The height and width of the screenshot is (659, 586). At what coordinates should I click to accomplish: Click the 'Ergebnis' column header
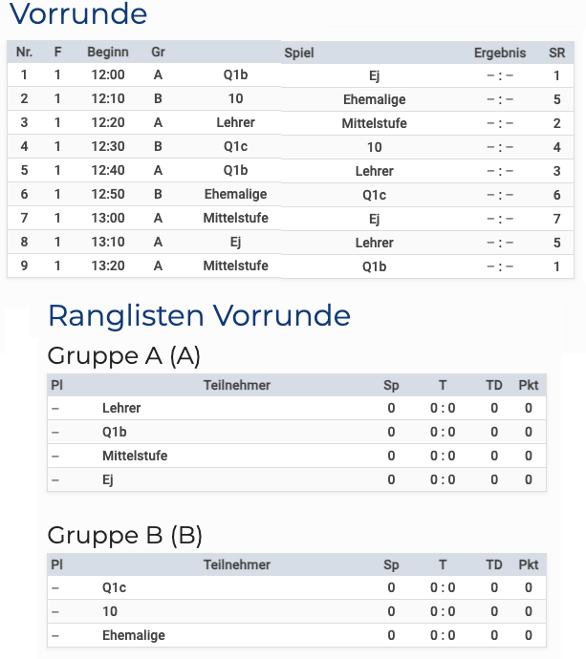point(499,53)
